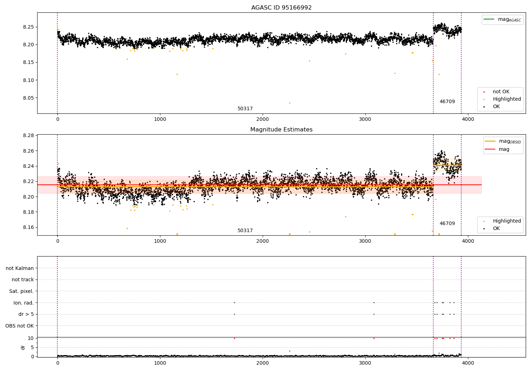Click the red triangle near x=1720 in dr panel
The height and width of the screenshot is (371, 531).
click(234, 338)
